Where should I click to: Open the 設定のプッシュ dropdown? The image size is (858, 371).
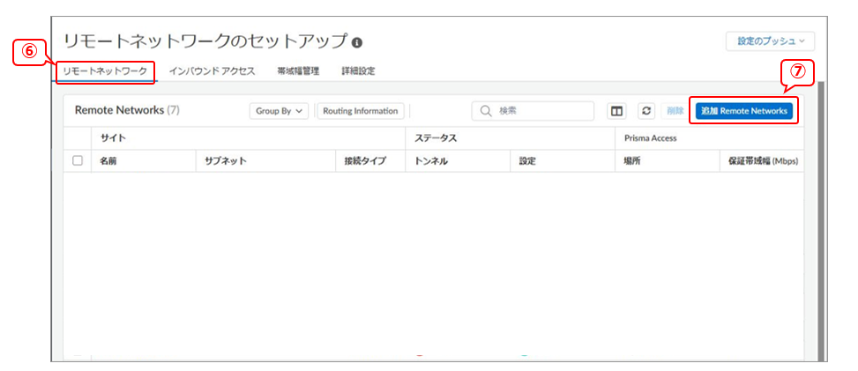tap(770, 41)
